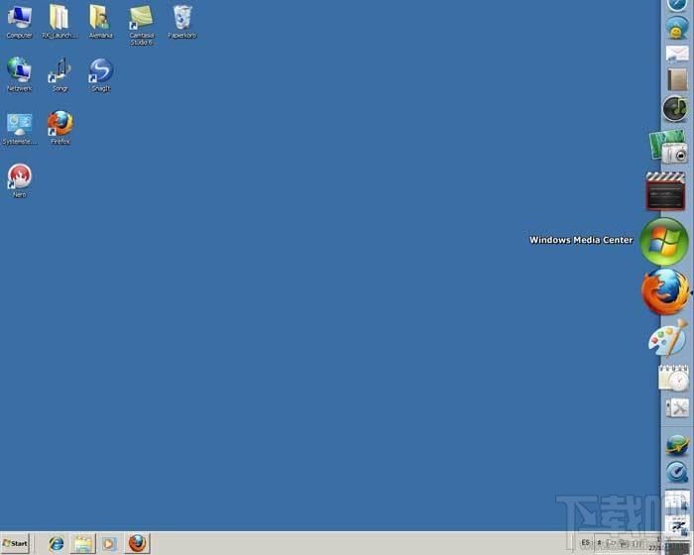This screenshot has height=555, width=694.
Task: Open the Computer desktop icon
Action: point(19,22)
